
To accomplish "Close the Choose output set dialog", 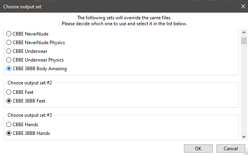I will point(243,6).
